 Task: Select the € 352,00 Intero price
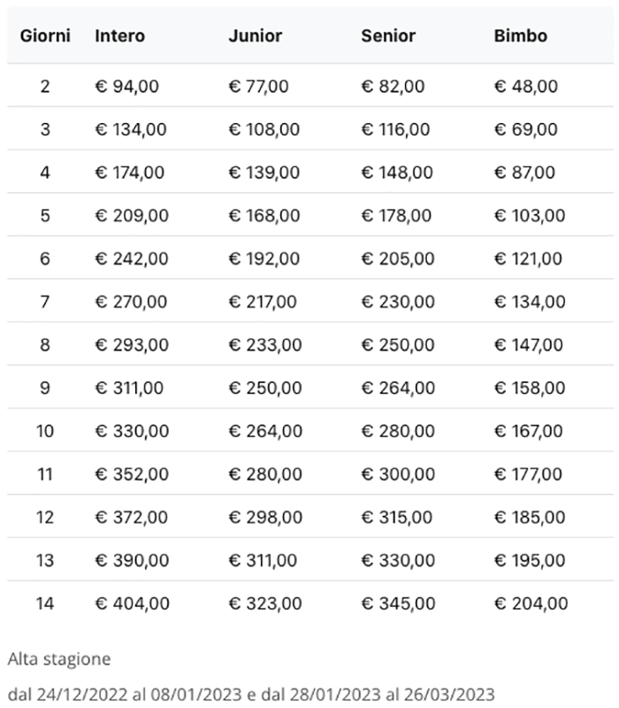(131, 474)
